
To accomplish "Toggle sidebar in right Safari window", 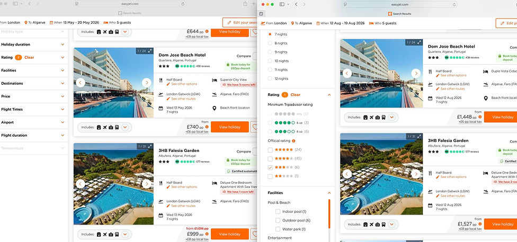I will click(x=282, y=4).
